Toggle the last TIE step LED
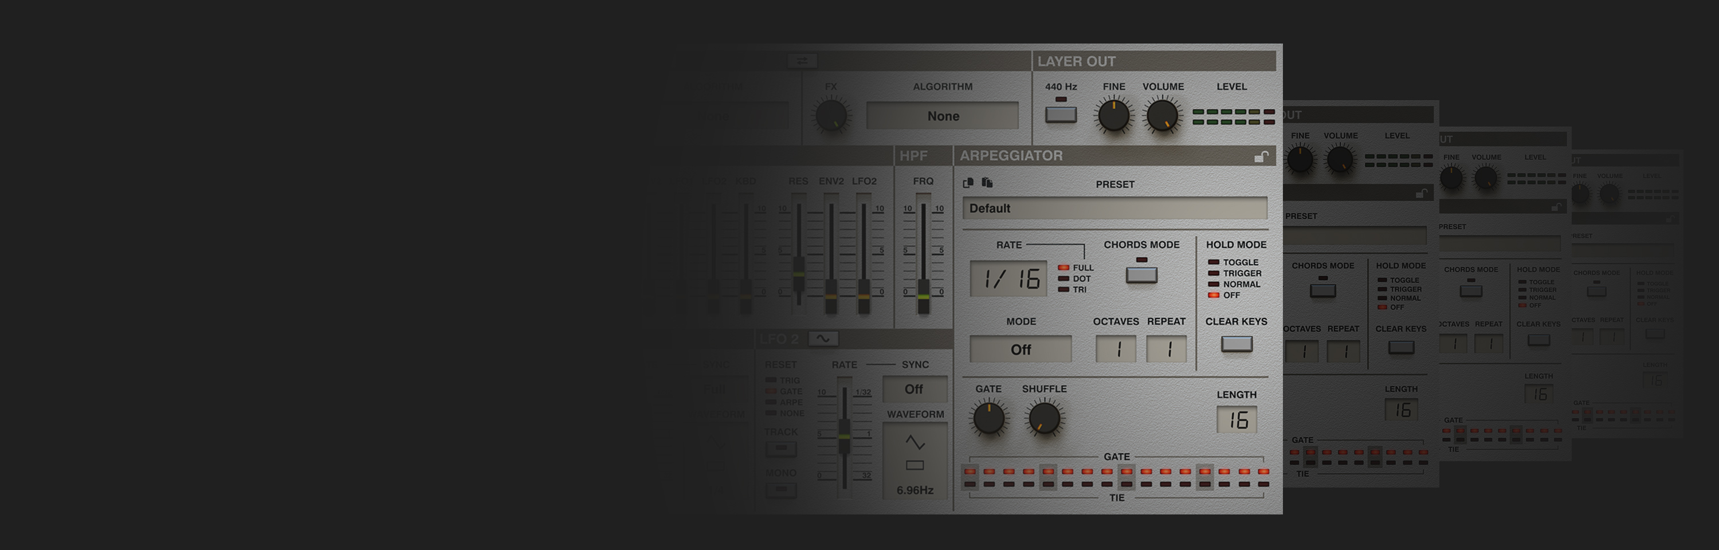1719x550 pixels. pos(1263,485)
